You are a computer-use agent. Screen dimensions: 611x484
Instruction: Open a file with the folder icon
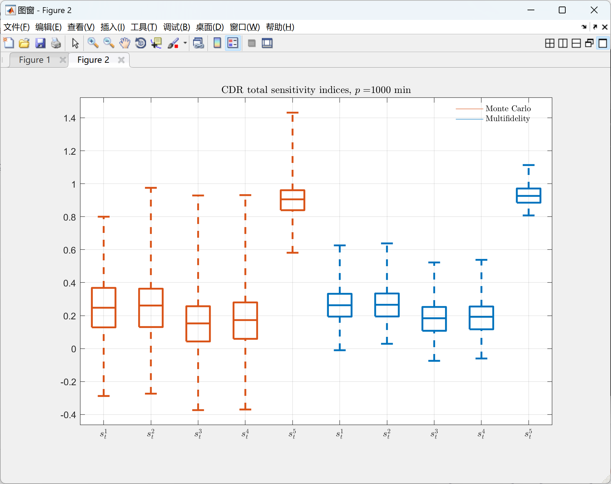[x=24, y=43]
